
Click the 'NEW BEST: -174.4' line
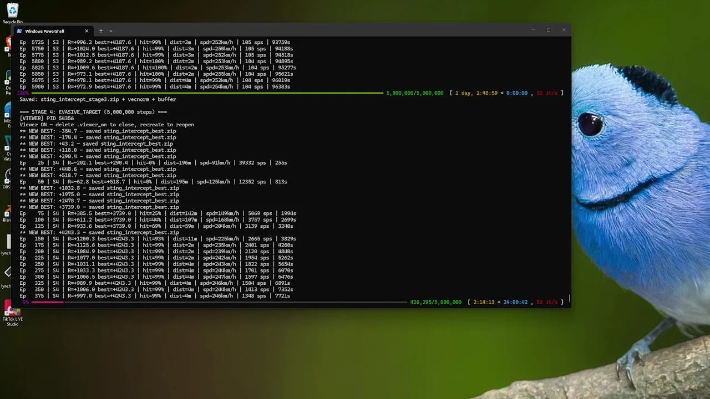tap(98, 137)
